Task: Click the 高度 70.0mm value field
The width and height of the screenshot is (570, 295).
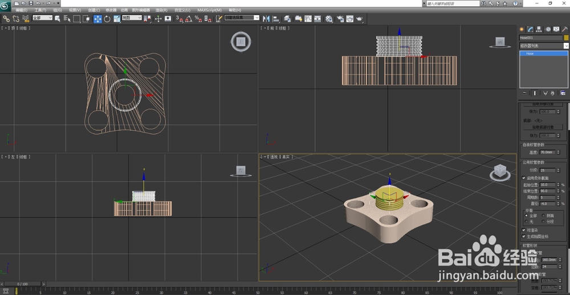Action: tap(547, 152)
